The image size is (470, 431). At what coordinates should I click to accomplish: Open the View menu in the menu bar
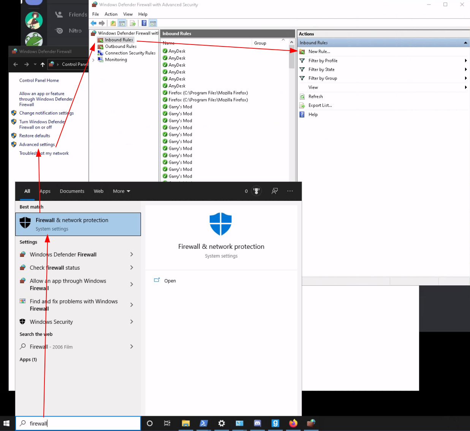pos(128,14)
